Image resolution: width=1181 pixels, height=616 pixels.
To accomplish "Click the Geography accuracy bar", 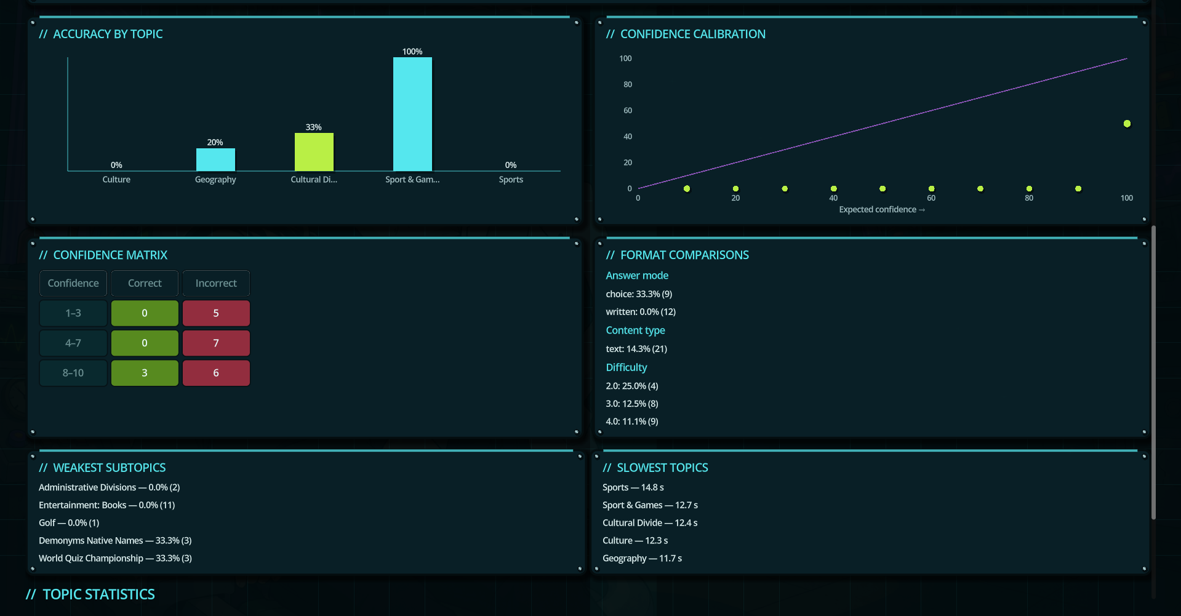I will coord(215,159).
